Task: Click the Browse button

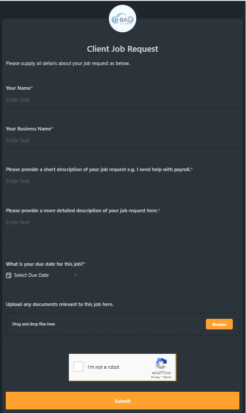Action: click(219, 324)
